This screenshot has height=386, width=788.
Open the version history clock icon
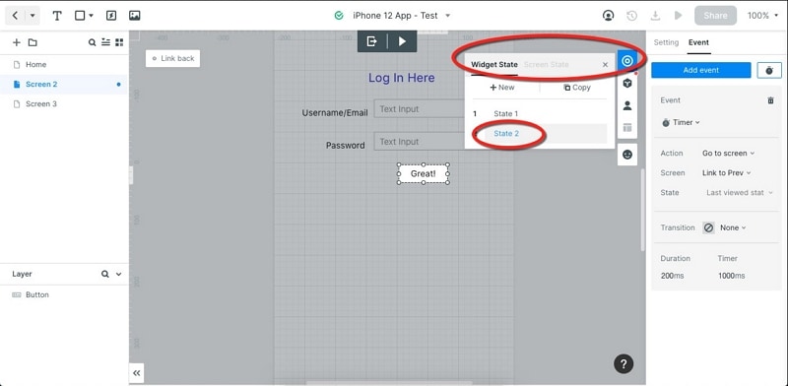click(x=631, y=16)
